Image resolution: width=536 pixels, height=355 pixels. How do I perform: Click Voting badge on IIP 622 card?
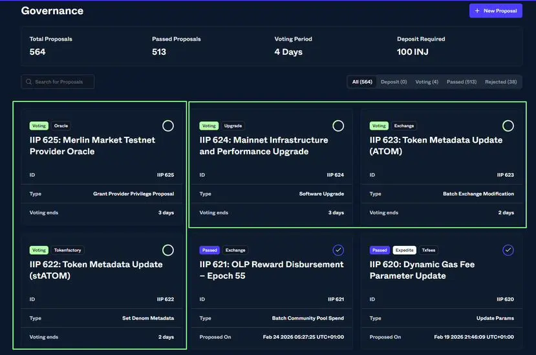pos(39,250)
